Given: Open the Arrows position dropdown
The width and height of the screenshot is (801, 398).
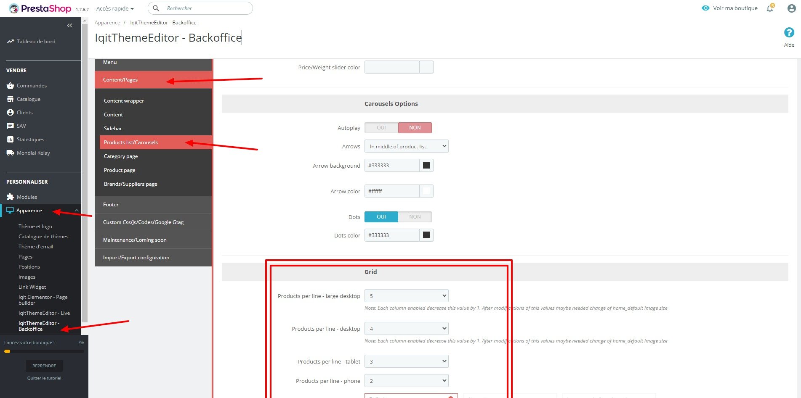Looking at the screenshot, I should coord(407,146).
